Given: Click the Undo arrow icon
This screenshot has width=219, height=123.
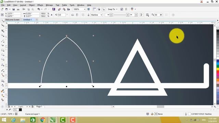Looking at the screenshot, I should (x=39, y=9).
